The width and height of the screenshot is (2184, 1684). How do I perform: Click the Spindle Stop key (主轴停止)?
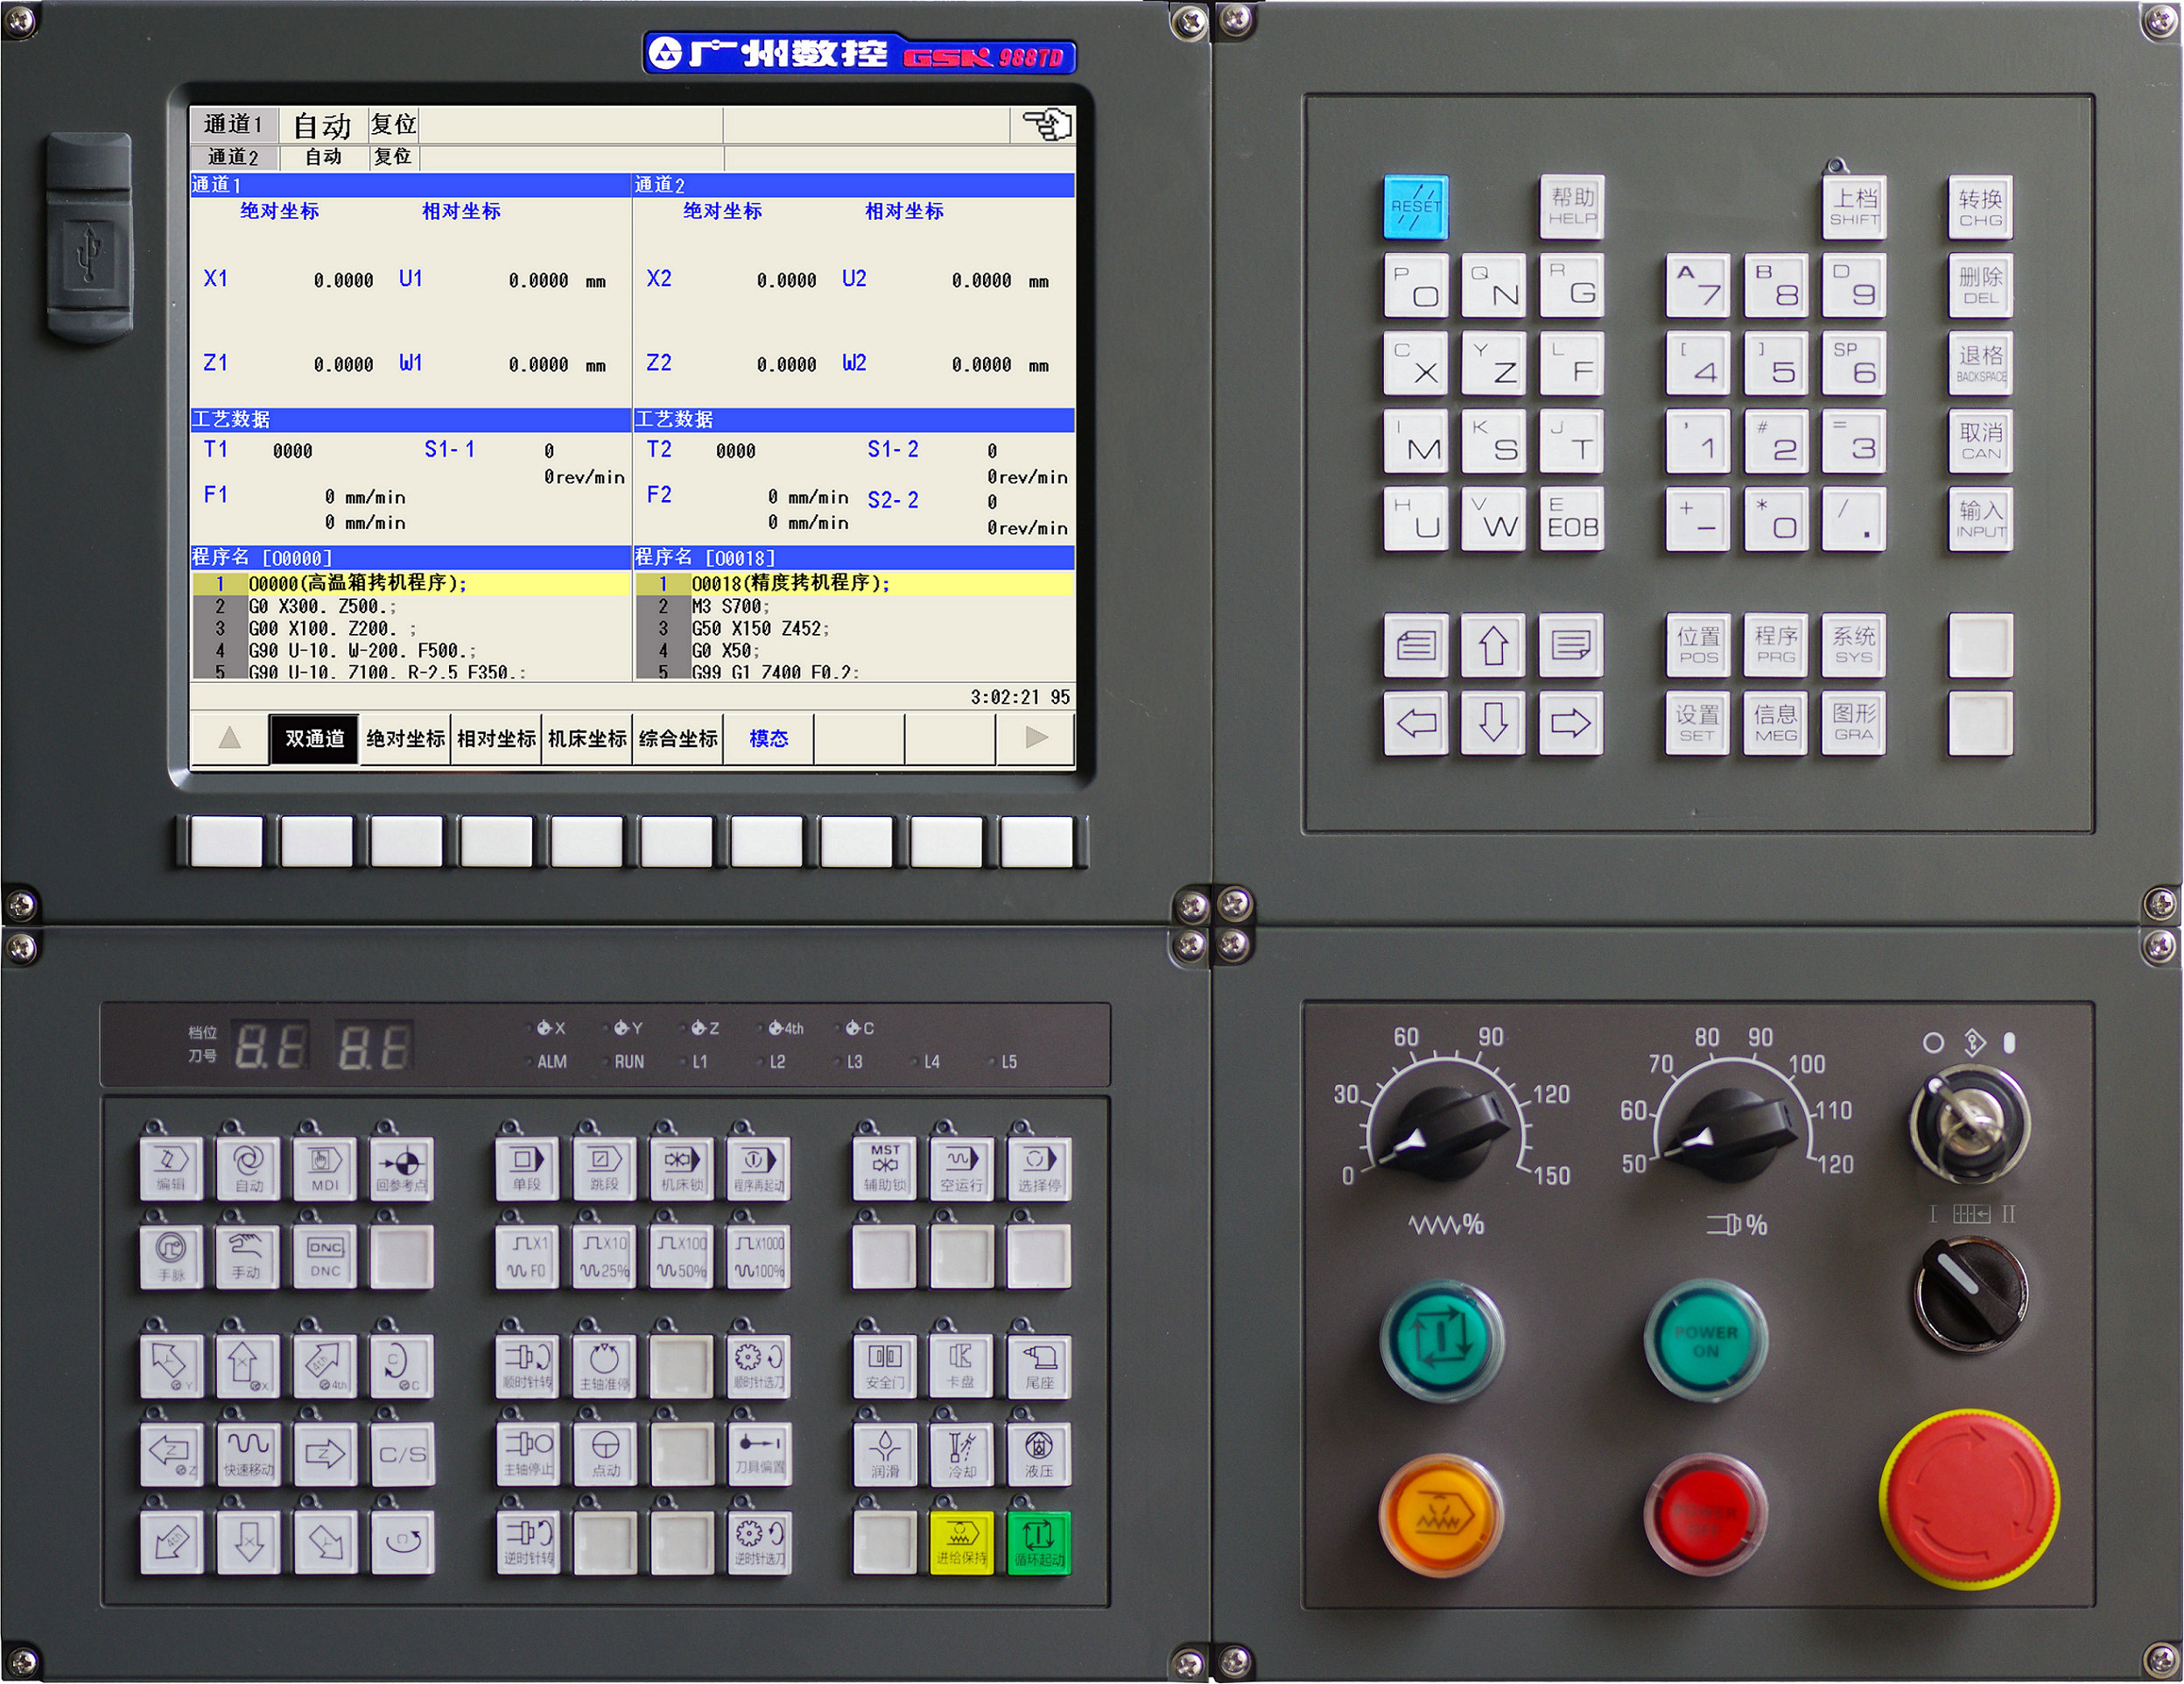click(x=527, y=1454)
